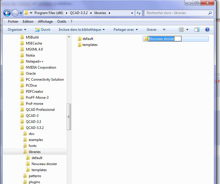Click the Ouvrir toolbar button
This screenshot has width=220, height=184.
(x=43, y=30)
